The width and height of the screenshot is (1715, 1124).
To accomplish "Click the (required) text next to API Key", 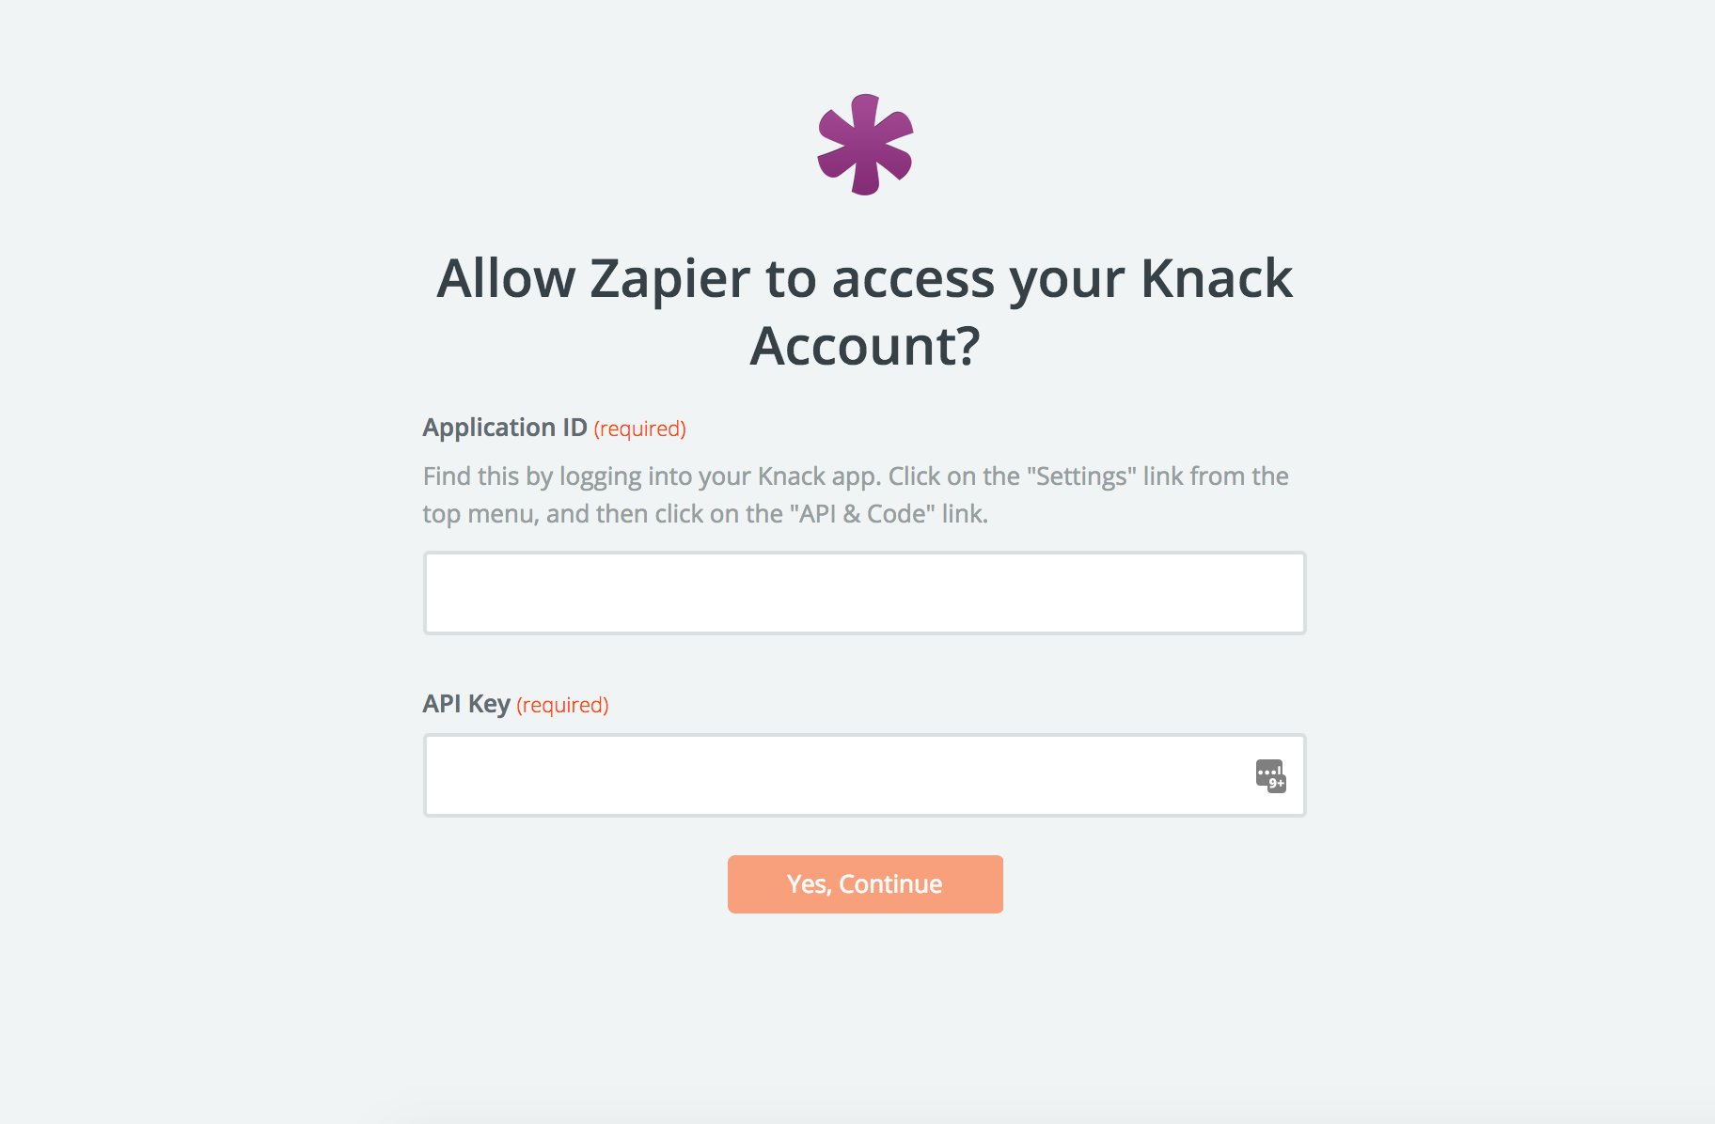I will point(561,705).
